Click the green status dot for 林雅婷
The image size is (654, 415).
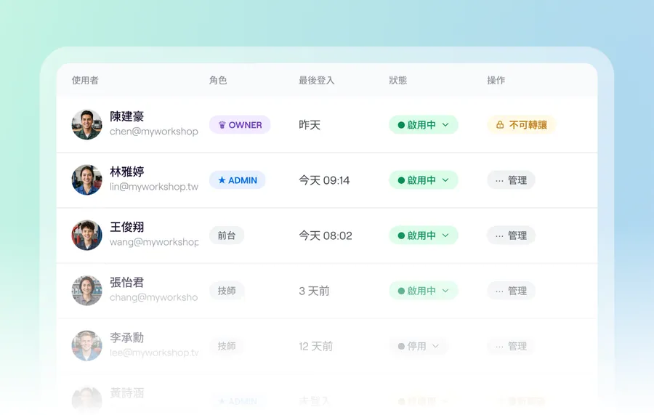pos(401,180)
